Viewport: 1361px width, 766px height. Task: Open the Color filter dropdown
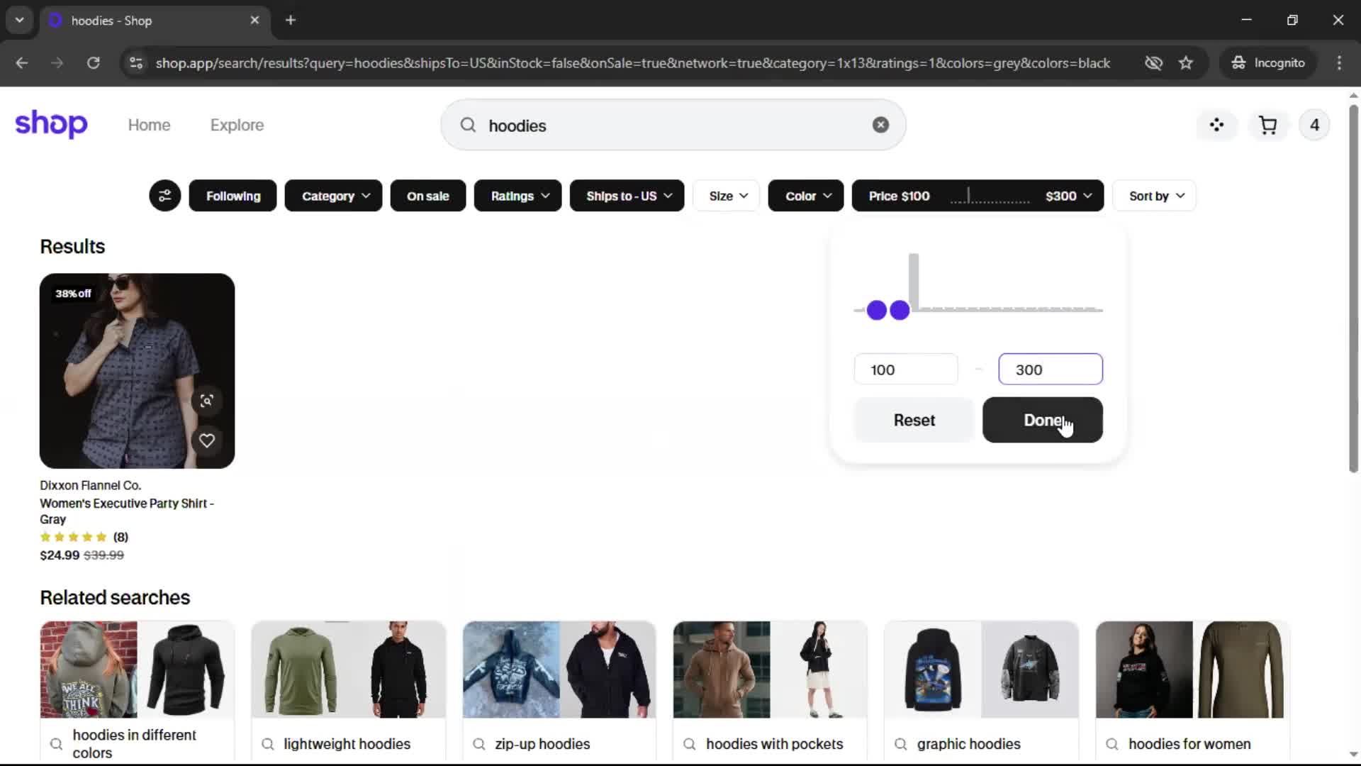pyautogui.click(x=806, y=196)
